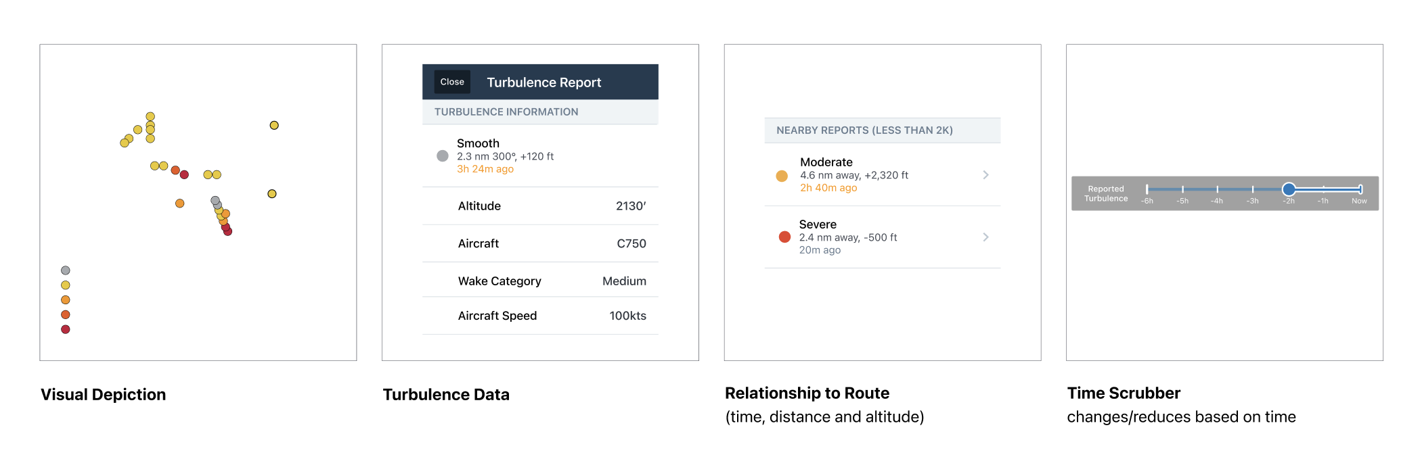Jump the time scrubber to -6h tick

click(x=1147, y=189)
